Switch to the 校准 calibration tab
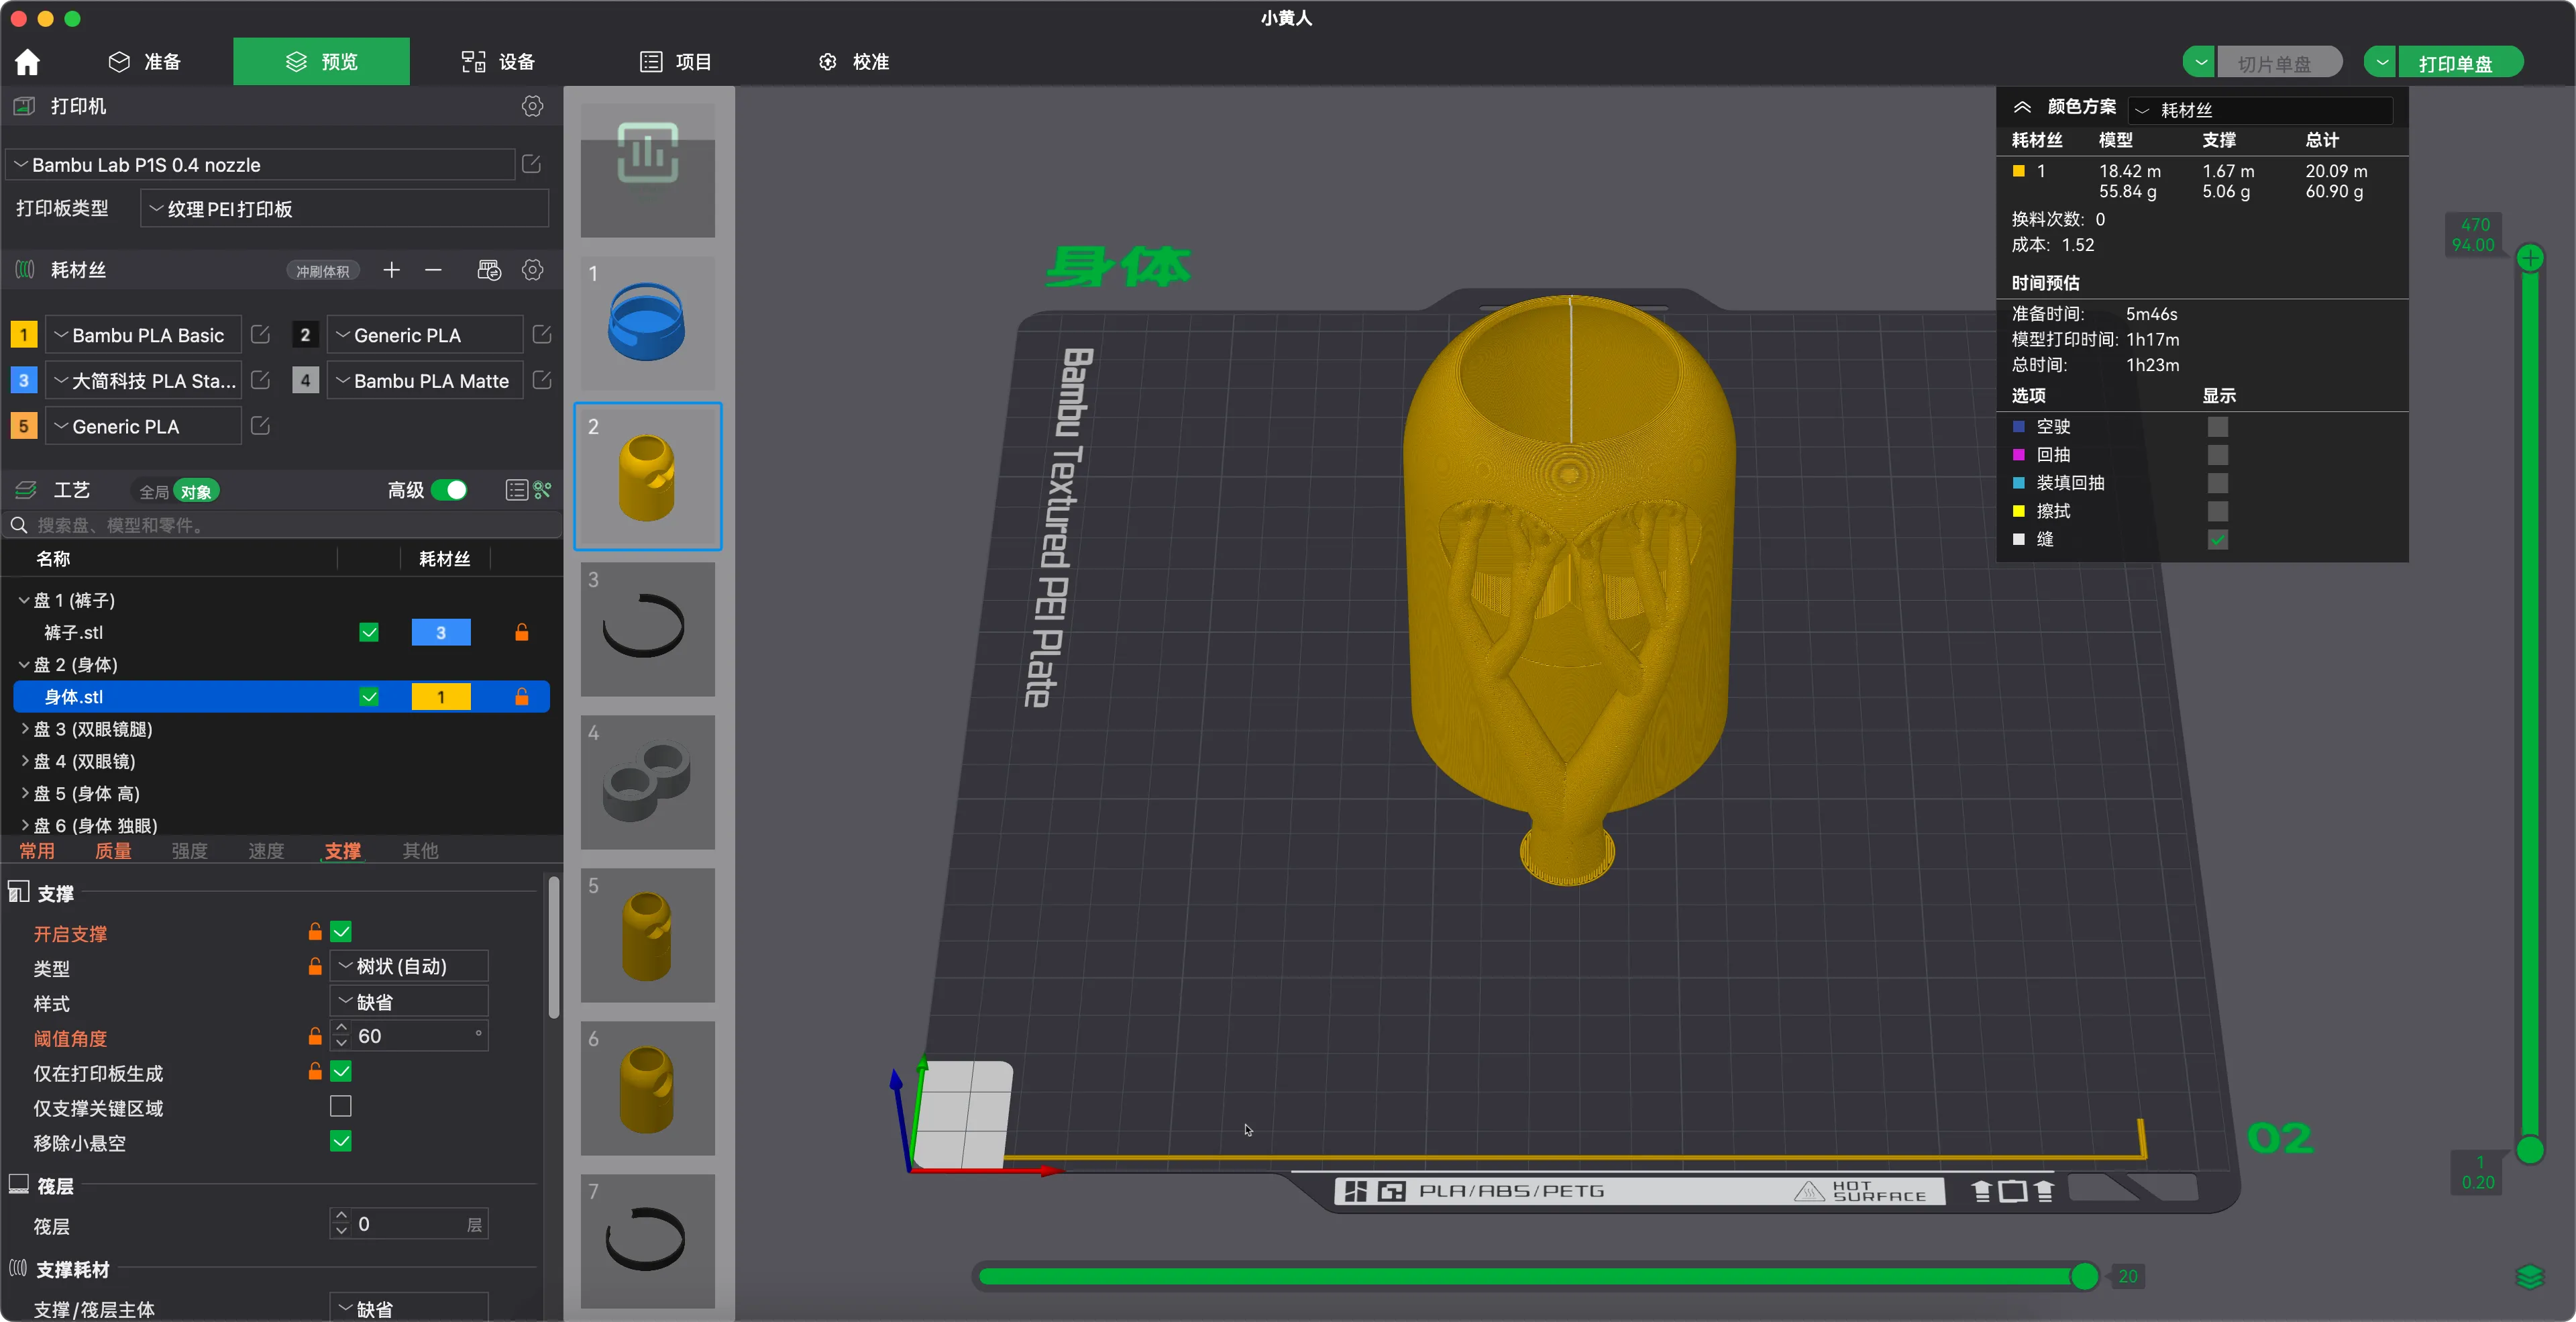The image size is (2576, 1322). [854, 62]
